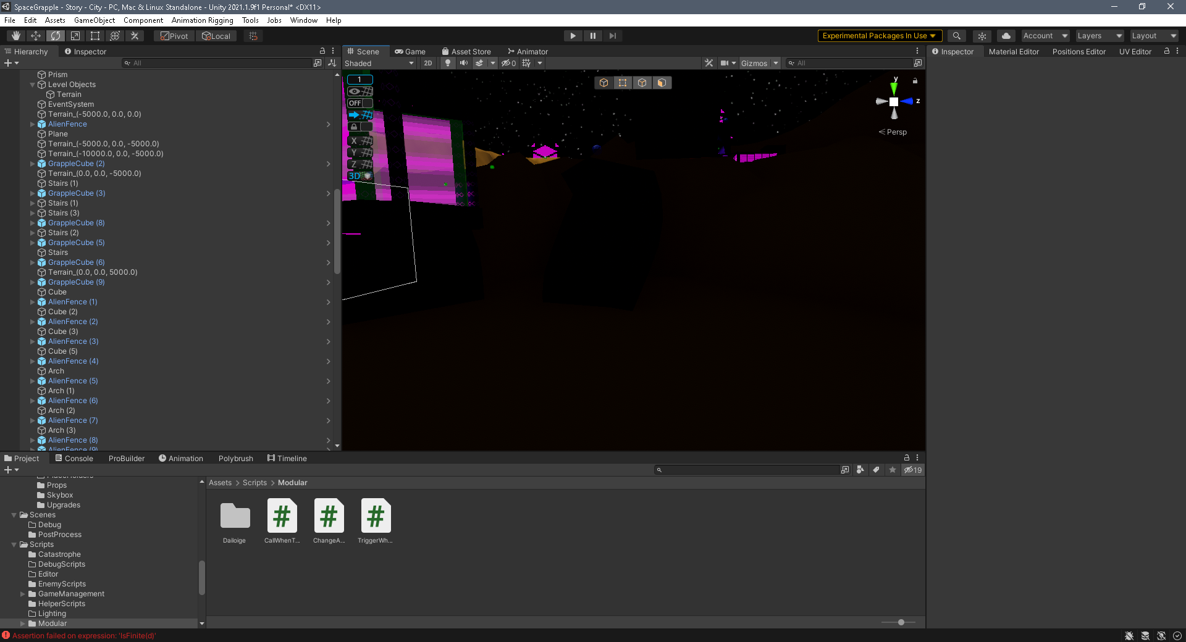Collapse Level Objects in the hierarchy

coord(33,85)
